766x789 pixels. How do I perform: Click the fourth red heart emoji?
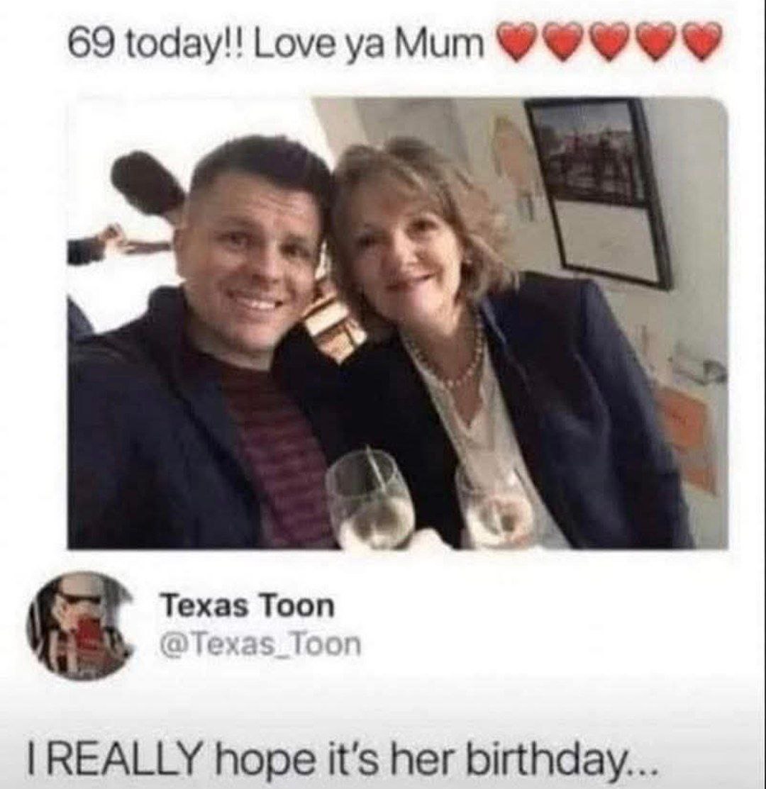[657, 40]
